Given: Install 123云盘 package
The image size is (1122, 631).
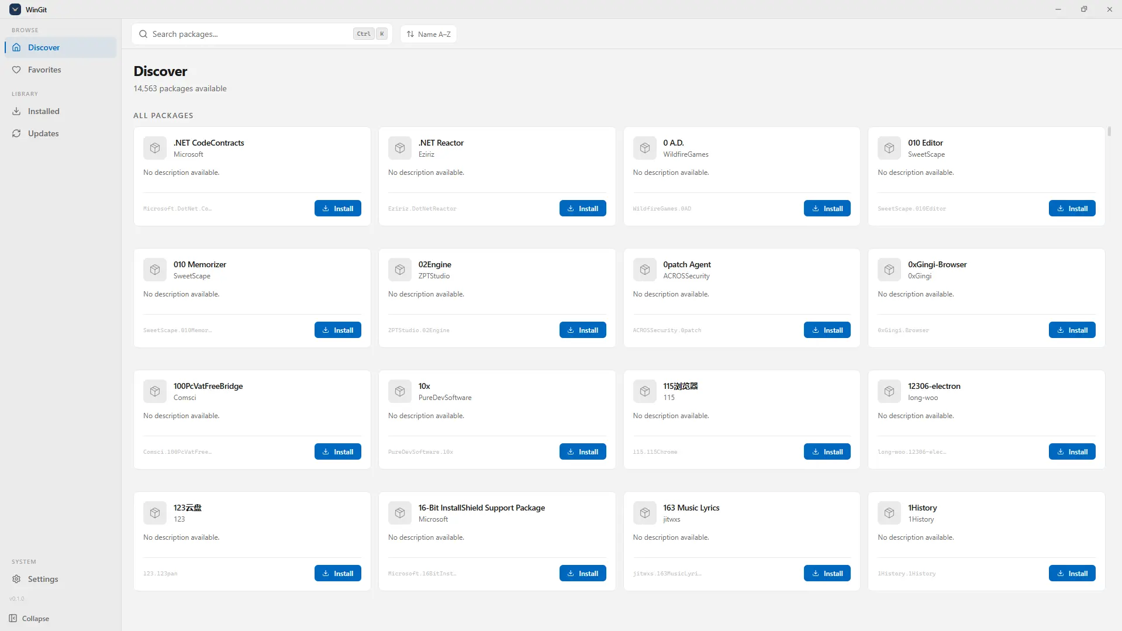Looking at the screenshot, I should coord(338,573).
